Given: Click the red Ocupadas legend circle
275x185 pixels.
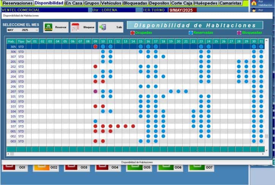Looking at the screenshot, I should 132,33.
